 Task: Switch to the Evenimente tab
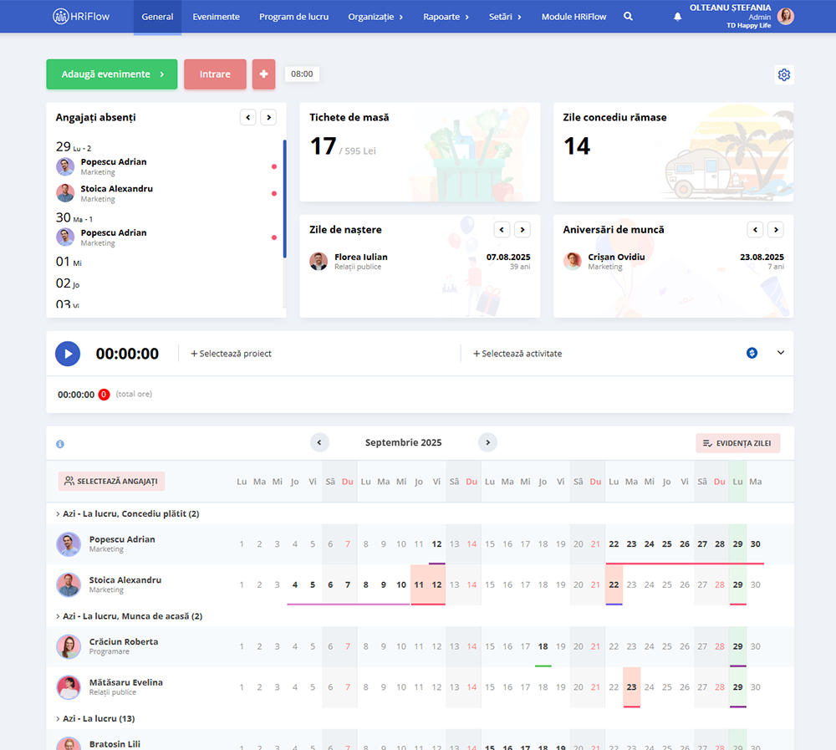pyautogui.click(x=216, y=16)
